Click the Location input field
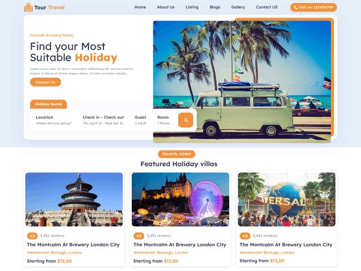 [54, 120]
